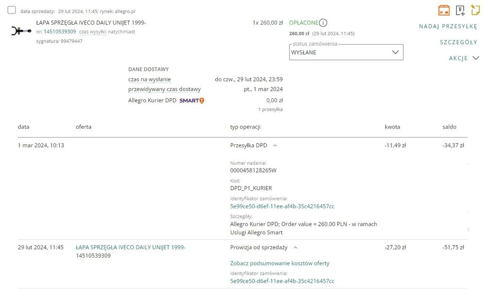Open offer number 14510539309 link
485x292 pixels.
(60, 31)
